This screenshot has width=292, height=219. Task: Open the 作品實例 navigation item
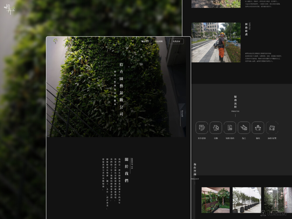pos(159,41)
